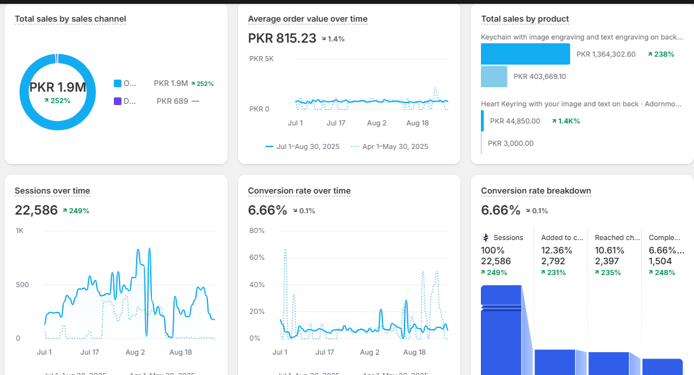Image resolution: width=694 pixels, height=375 pixels.
Task: Click the light blue PKR 403,669.10 comparison bar
Action: (x=494, y=76)
